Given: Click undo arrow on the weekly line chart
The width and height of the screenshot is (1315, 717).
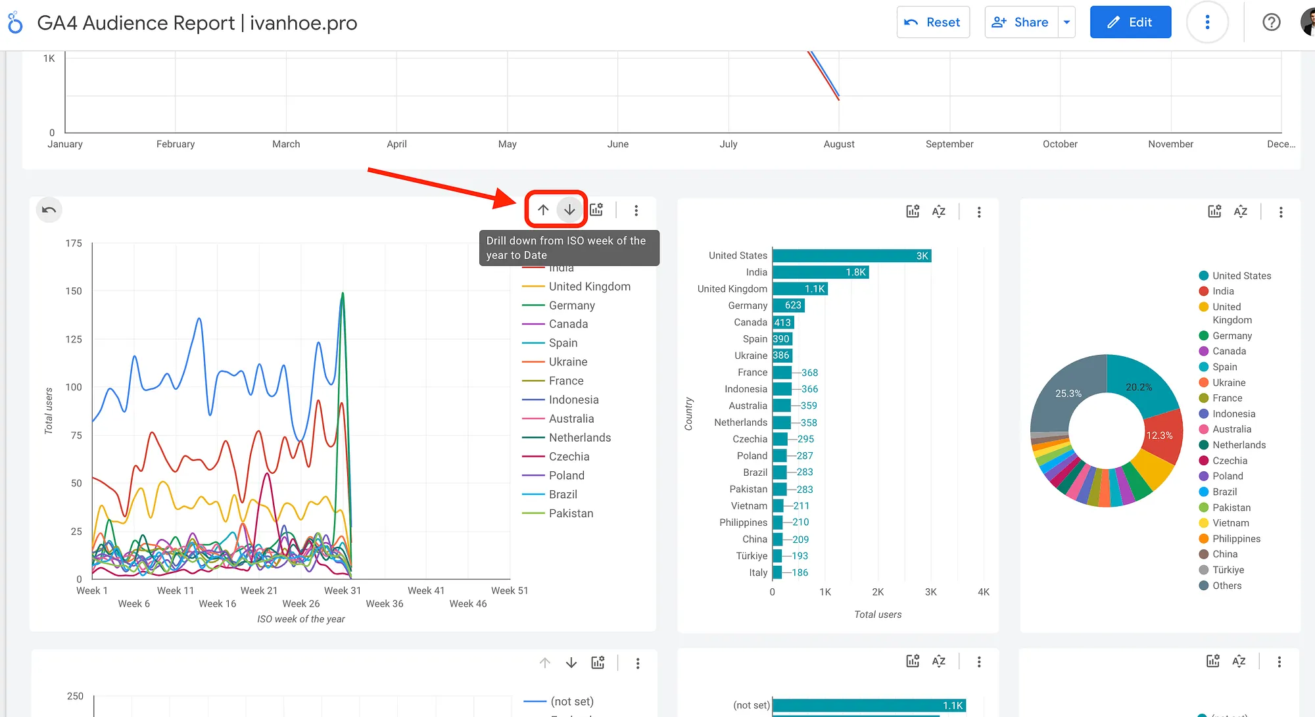Looking at the screenshot, I should [49, 210].
